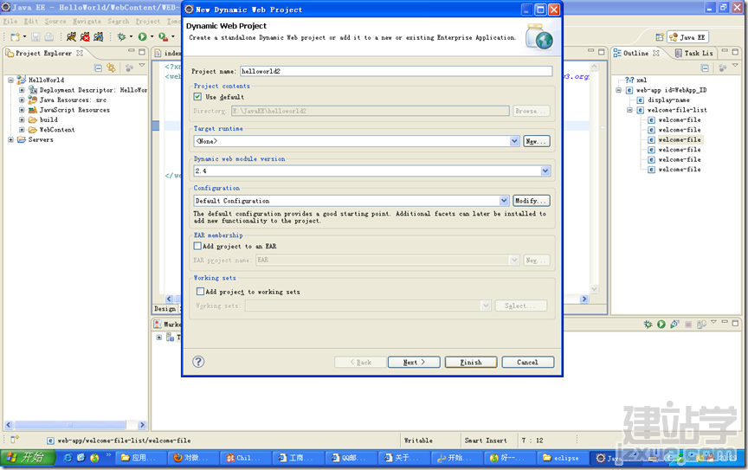Expand Java Resources: src node
This screenshot has width=748, height=470.
pyautogui.click(x=22, y=100)
